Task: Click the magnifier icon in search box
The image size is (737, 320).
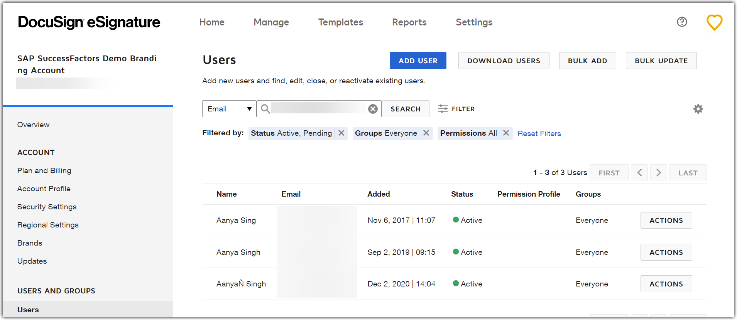Action: 265,109
